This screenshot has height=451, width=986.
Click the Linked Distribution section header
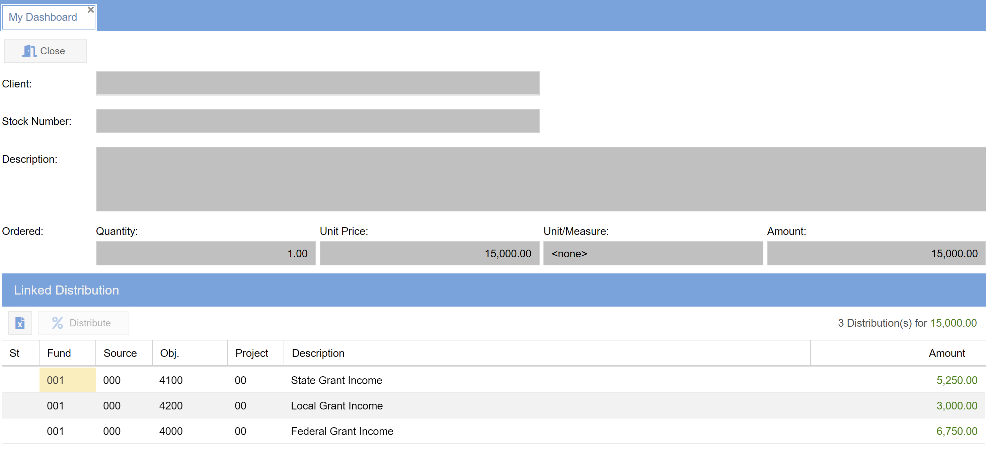[x=66, y=290]
